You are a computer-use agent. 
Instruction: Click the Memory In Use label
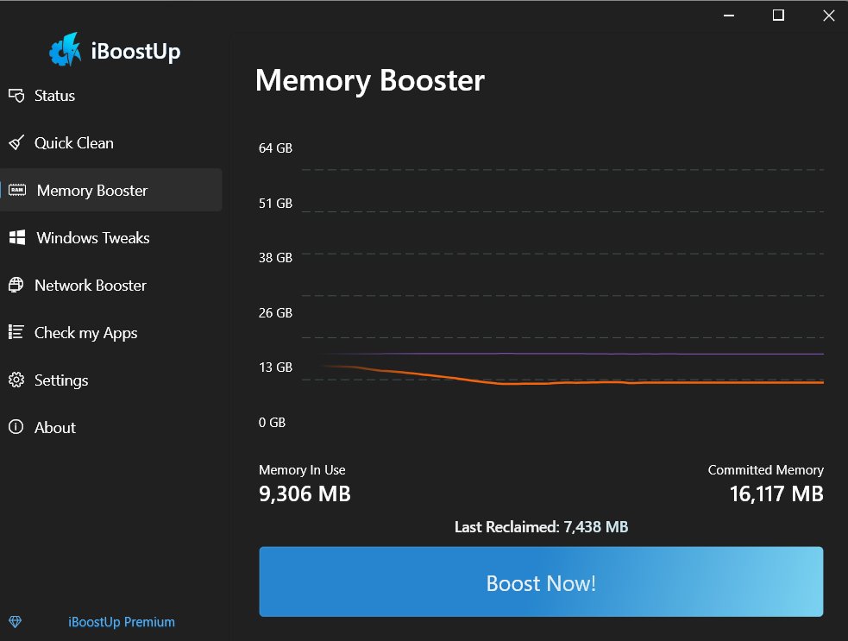click(302, 470)
